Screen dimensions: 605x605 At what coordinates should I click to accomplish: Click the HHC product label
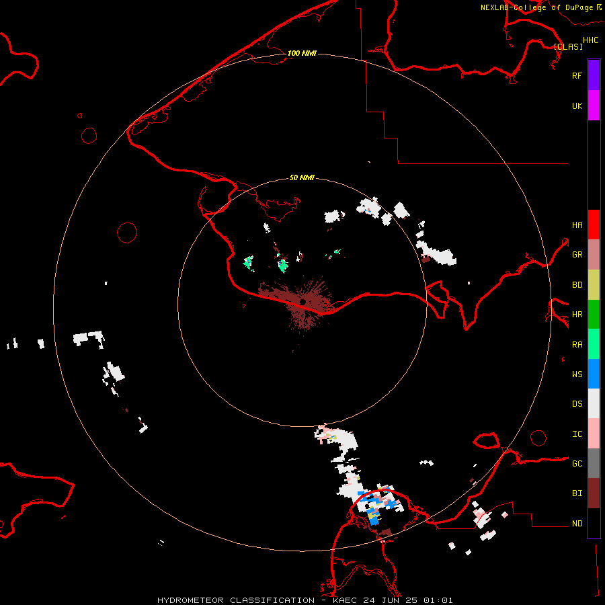[591, 40]
